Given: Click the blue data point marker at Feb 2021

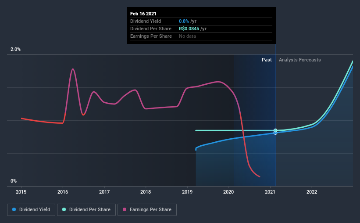Looking at the screenshot, I should 275,133.
